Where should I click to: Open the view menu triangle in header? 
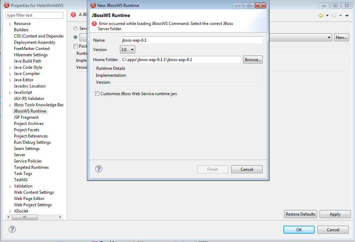[x=347, y=16]
